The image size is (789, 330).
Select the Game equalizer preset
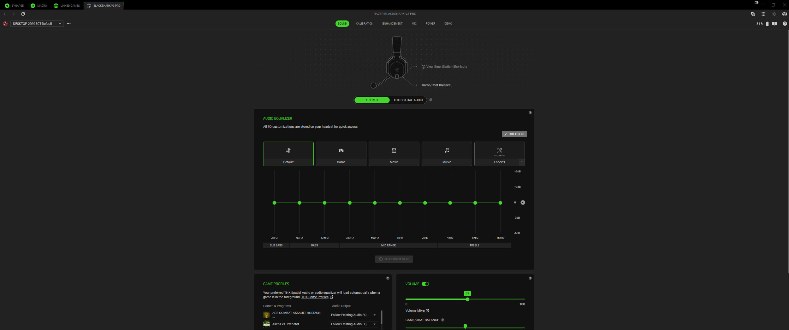(341, 154)
